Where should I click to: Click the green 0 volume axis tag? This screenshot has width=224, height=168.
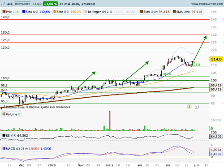(x=212, y=129)
